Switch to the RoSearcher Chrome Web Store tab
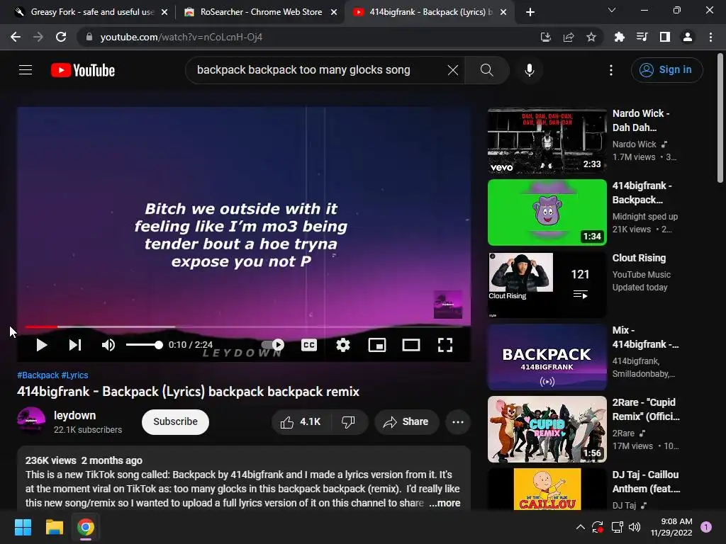Image resolution: width=726 pixels, height=544 pixels. click(261, 12)
